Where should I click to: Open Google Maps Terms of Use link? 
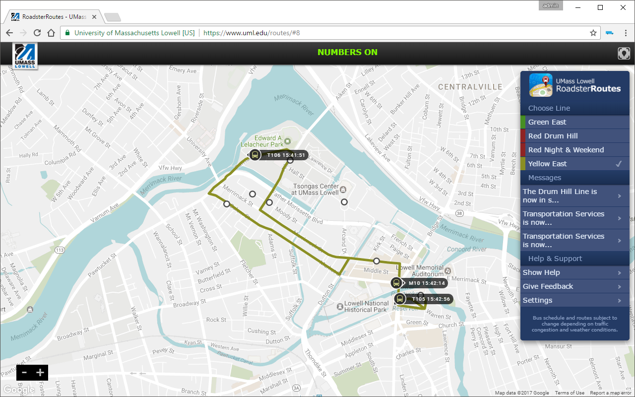pyautogui.click(x=570, y=393)
